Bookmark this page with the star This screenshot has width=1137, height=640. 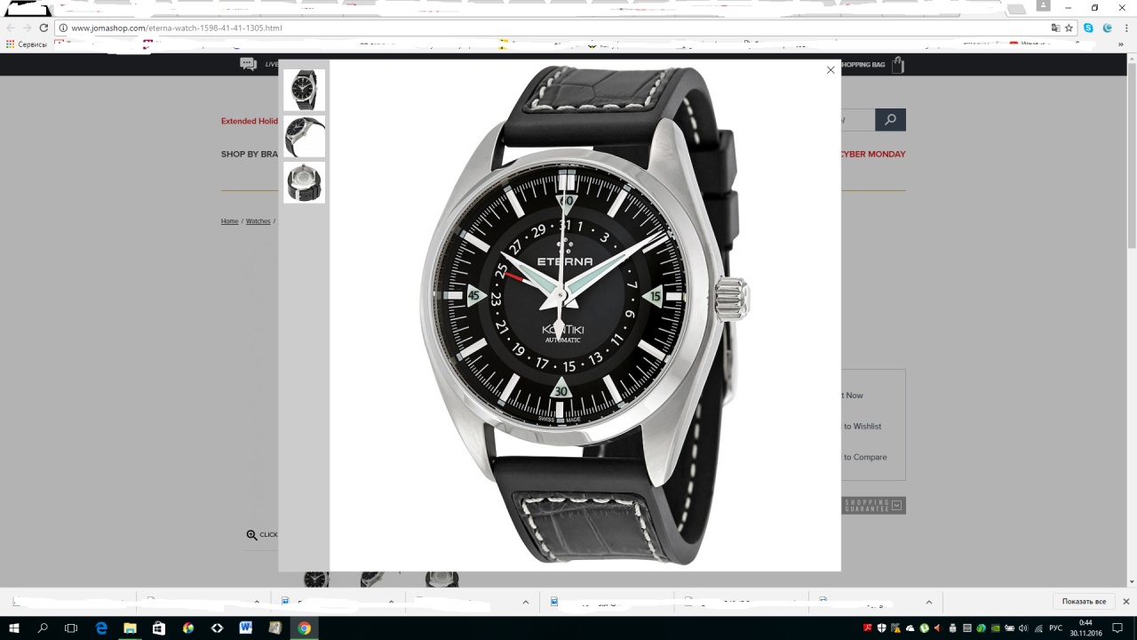tap(1069, 28)
